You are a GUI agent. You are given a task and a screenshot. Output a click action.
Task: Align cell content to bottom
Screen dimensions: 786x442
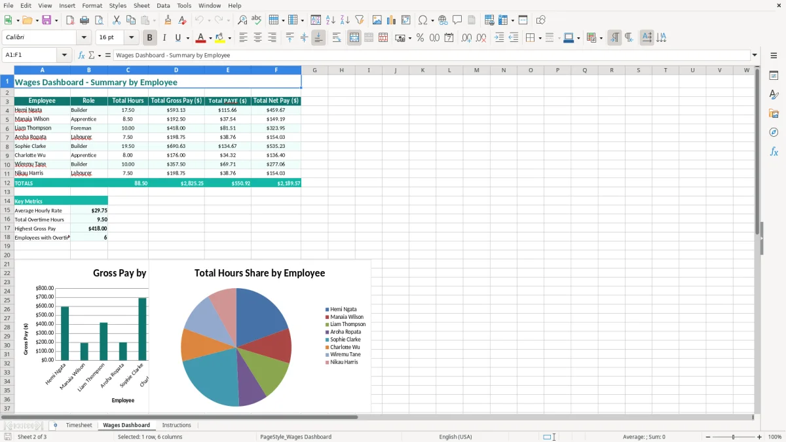point(318,38)
